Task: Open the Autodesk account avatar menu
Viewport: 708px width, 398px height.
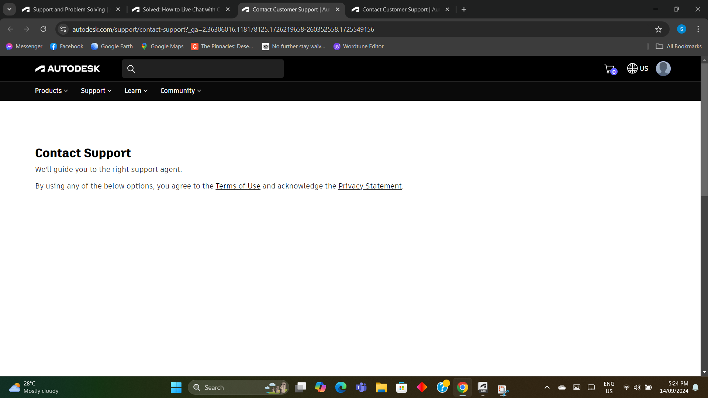Action: [663, 69]
